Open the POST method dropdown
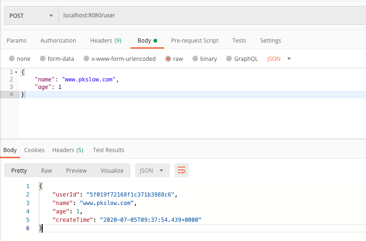The image size is (366, 241). tap(31, 15)
